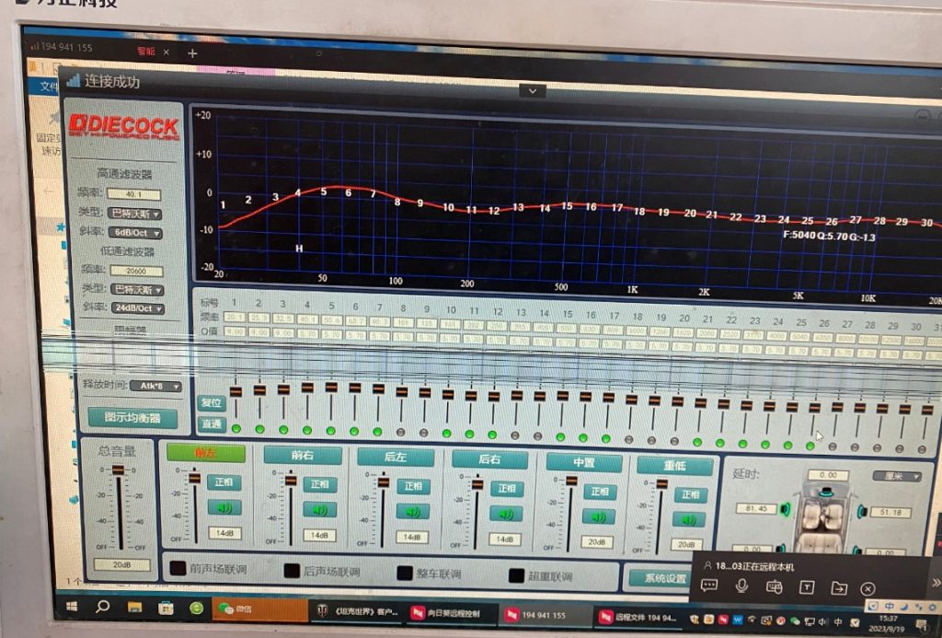The image size is (942, 638).
Task: Open the 6dB/Oct slope dropdown
Action: [135, 233]
